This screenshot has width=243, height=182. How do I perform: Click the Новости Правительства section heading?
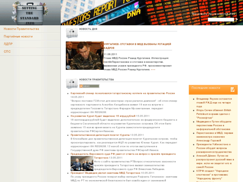tap(96, 79)
